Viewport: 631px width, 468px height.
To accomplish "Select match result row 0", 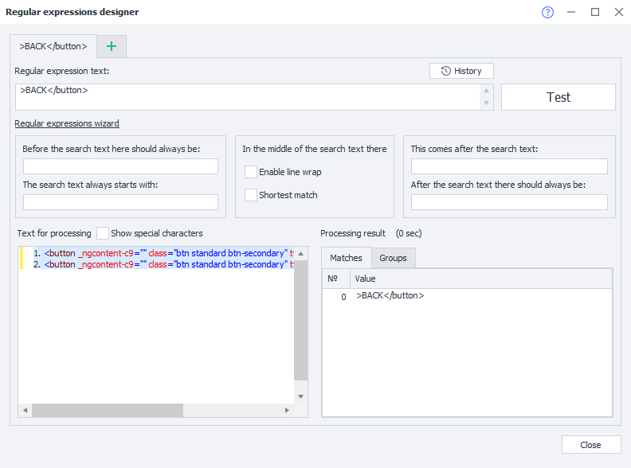I will [390, 296].
